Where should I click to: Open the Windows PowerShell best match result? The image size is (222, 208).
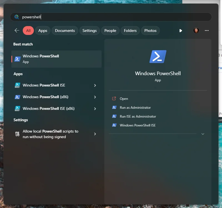(57, 59)
